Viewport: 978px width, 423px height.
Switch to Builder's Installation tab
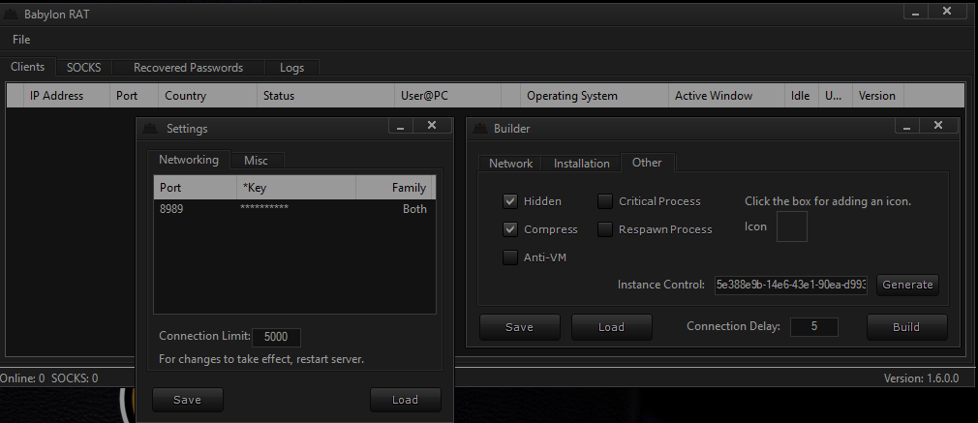pyautogui.click(x=581, y=164)
